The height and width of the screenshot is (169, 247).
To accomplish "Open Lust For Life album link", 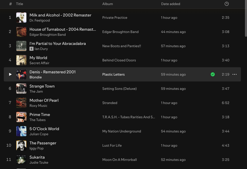I will click(x=112, y=145).
